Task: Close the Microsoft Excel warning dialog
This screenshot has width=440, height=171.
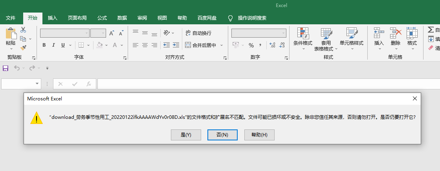Action: (x=415, y=98)
